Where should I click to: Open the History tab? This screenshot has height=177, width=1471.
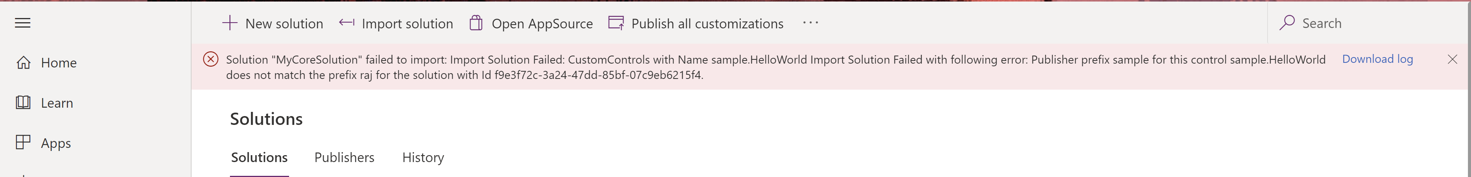[423, 157]
